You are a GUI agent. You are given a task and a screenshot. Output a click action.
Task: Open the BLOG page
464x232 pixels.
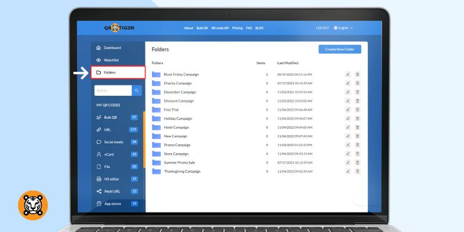pyautogui.click(x=259, y=28)
